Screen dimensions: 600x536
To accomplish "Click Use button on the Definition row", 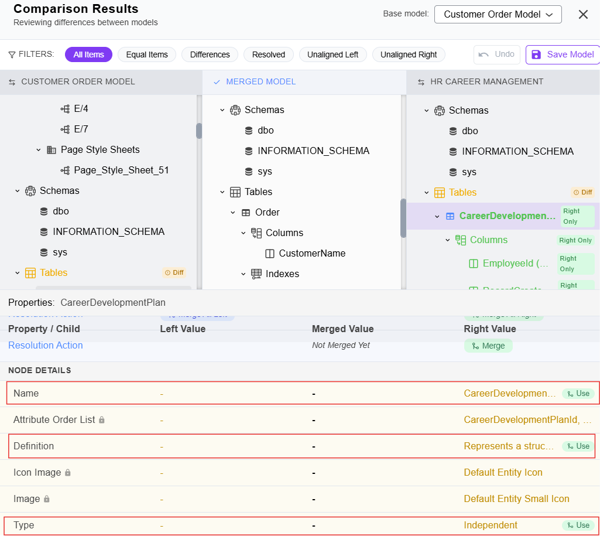I will click(578, 446).
